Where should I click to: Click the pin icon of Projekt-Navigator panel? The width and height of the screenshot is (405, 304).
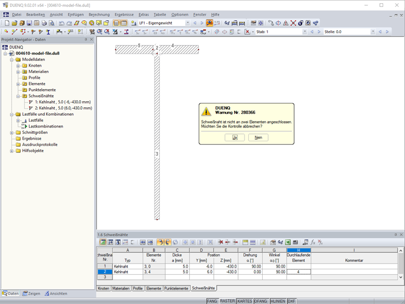click(x=86, y=39)
